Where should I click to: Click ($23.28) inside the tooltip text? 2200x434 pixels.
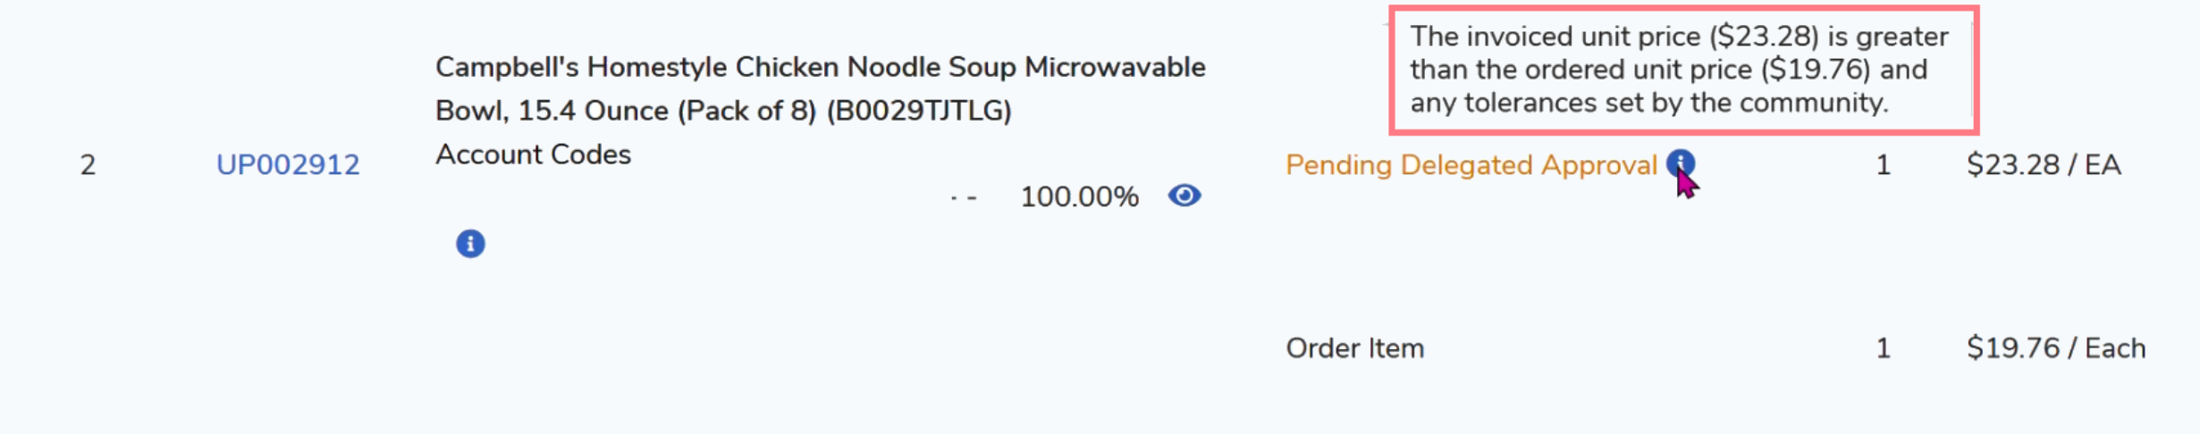pos(1764,37)
